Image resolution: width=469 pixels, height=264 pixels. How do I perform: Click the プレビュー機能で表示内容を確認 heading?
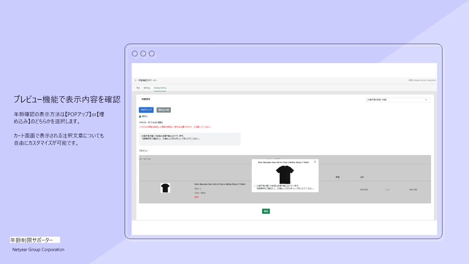(67, 99)
